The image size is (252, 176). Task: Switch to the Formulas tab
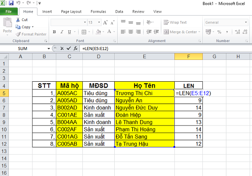98,12
